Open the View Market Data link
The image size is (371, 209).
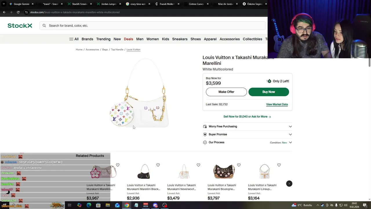point(277,105)
